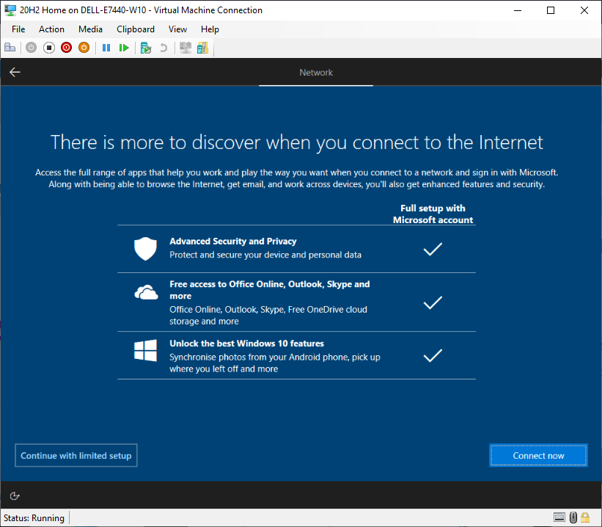Pause the virtual machine
This screenshot has height=527, width=602.
click(106, 48)
